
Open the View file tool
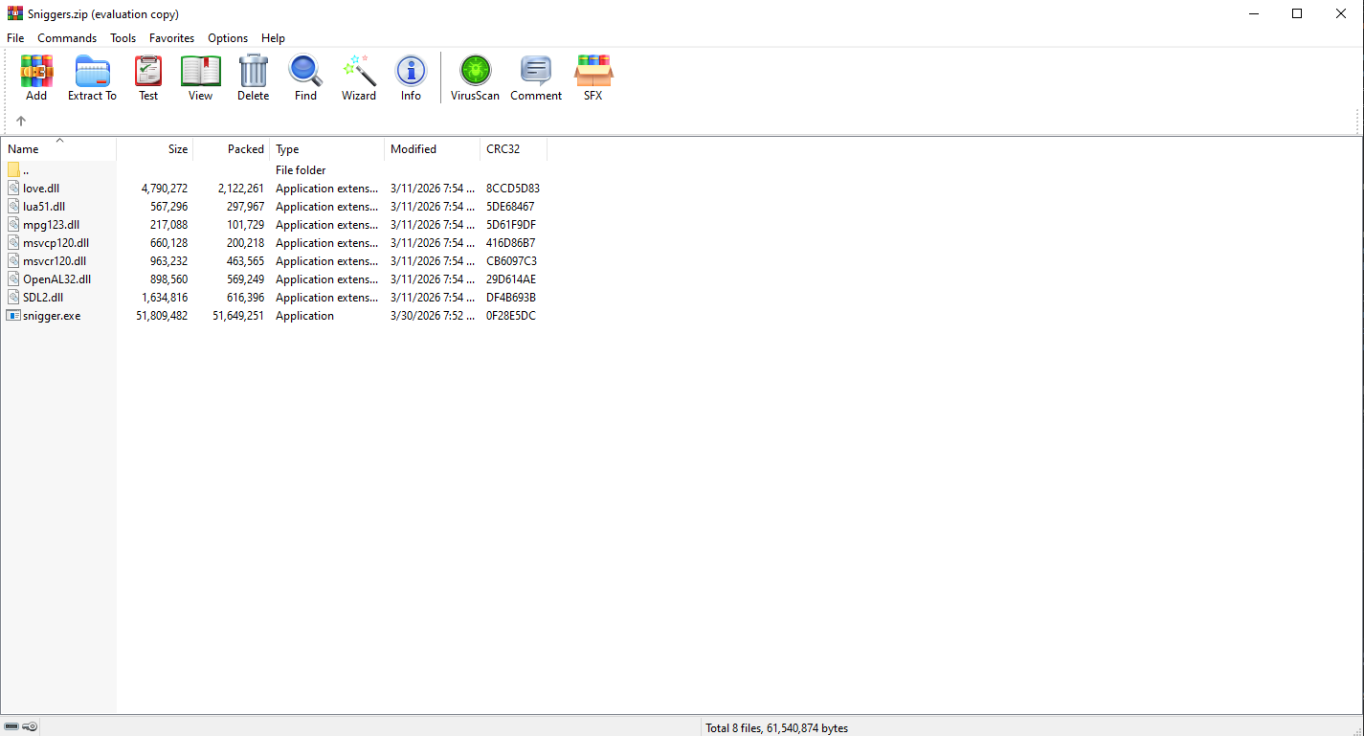201,71
